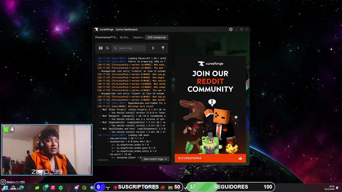Open Spotify from the taskbar
This screenshot has height=192, width=342.
coord(61,188)
